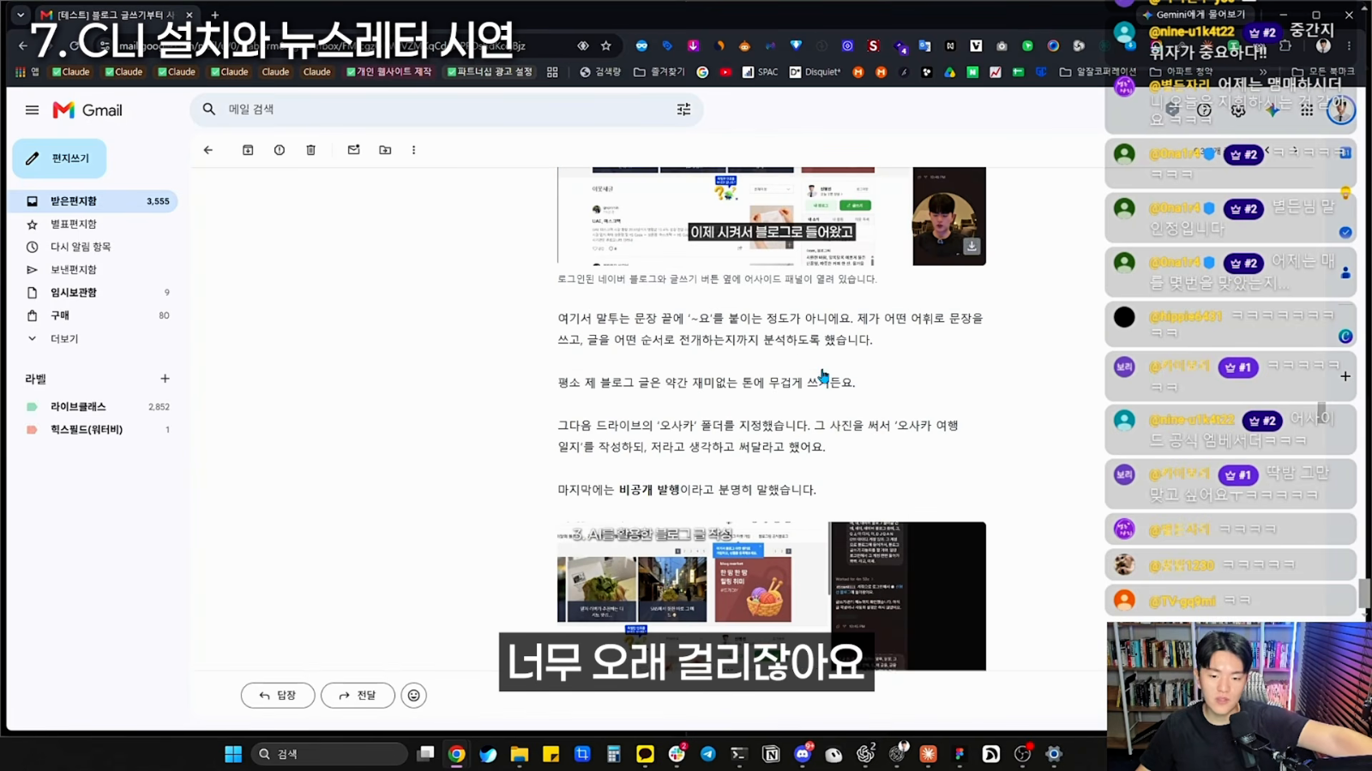Mark the email as unread
Screen dimensions: 1372x771
[x=353, y=150]
